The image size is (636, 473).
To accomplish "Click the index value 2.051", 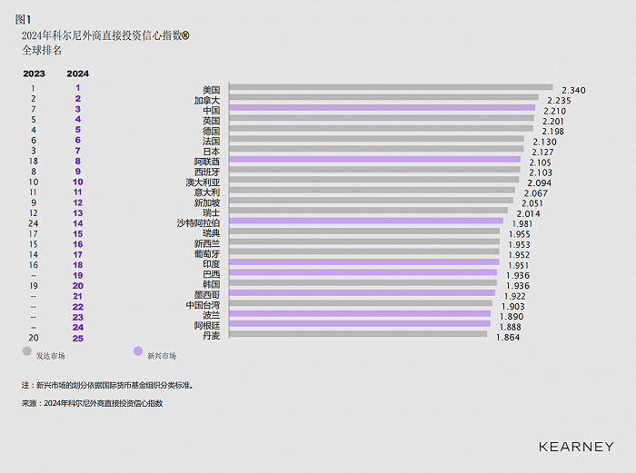I will click(x=532, y=203).
